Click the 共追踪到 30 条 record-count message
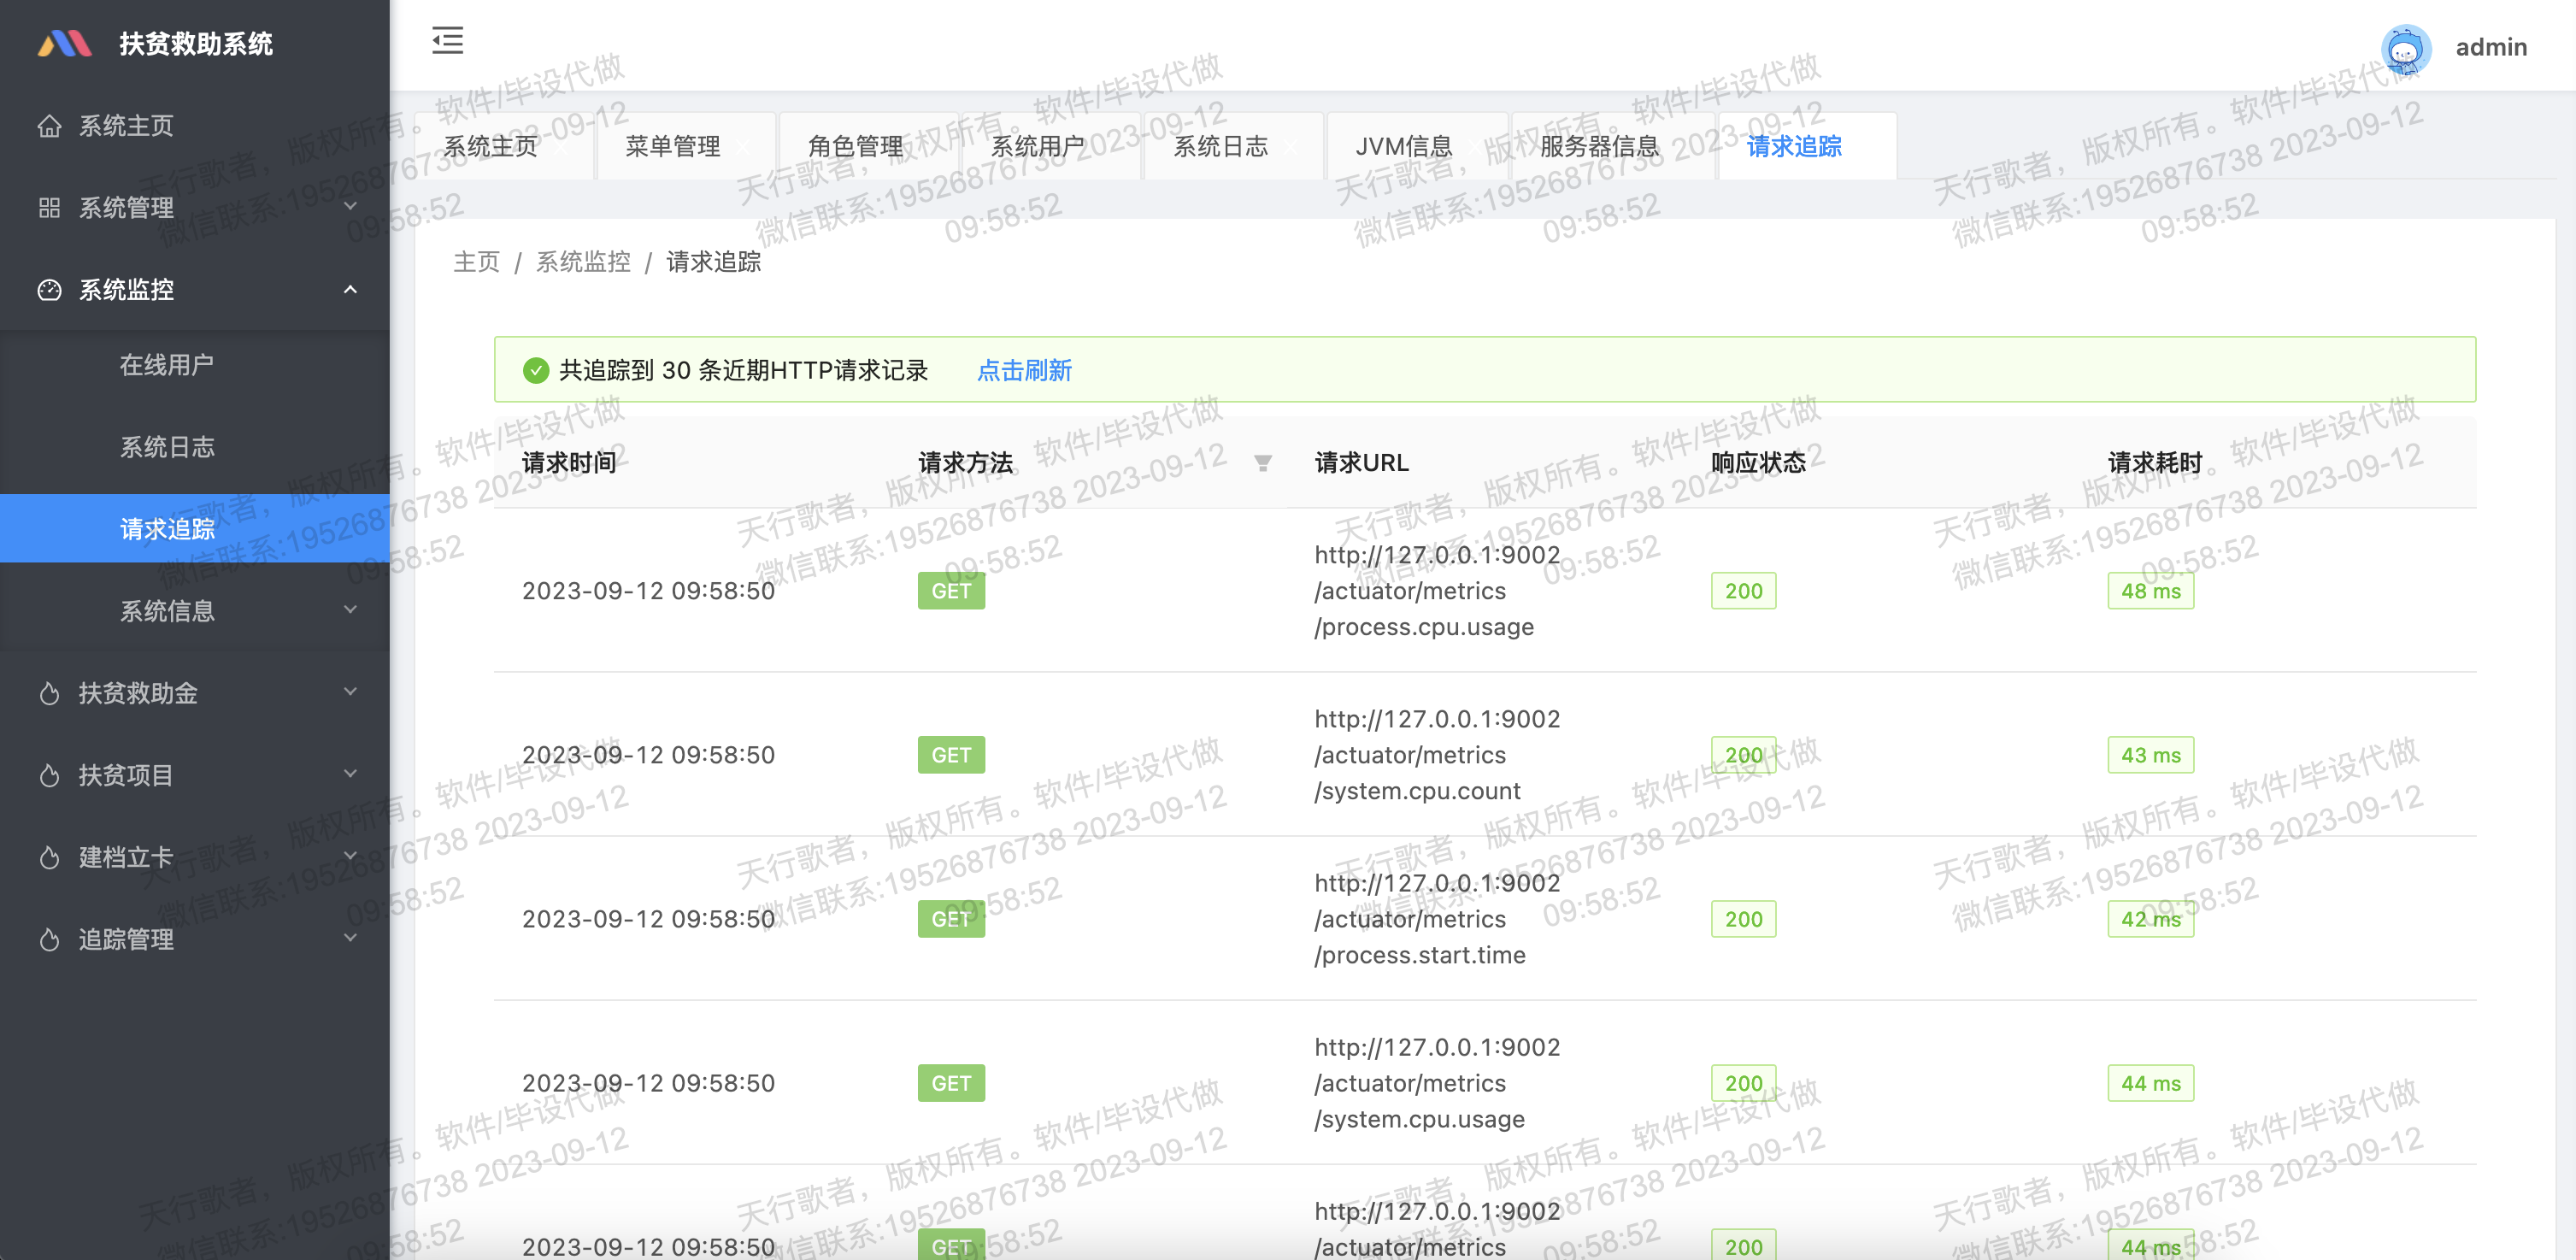This screenshot has width=2576, height=1260. [743, 371]
